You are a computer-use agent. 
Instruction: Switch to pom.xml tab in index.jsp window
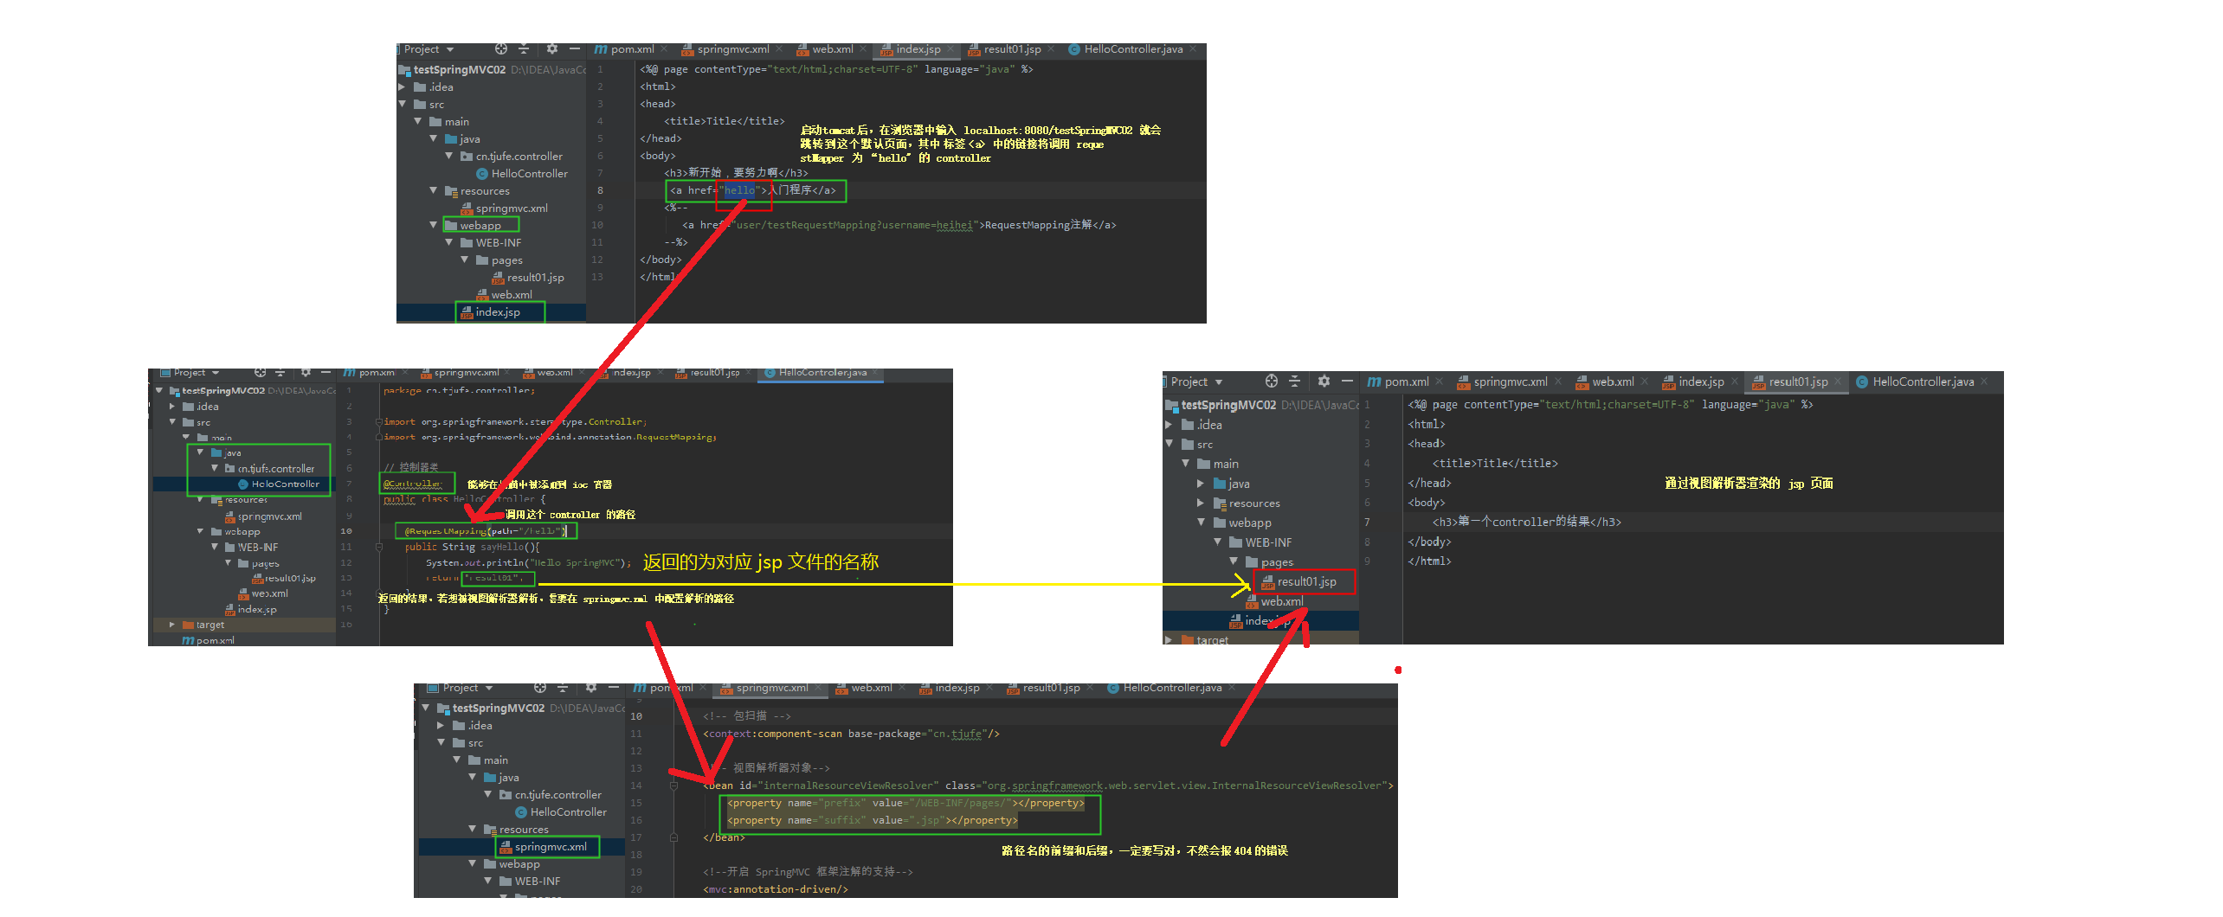click(x=624, y=49)
